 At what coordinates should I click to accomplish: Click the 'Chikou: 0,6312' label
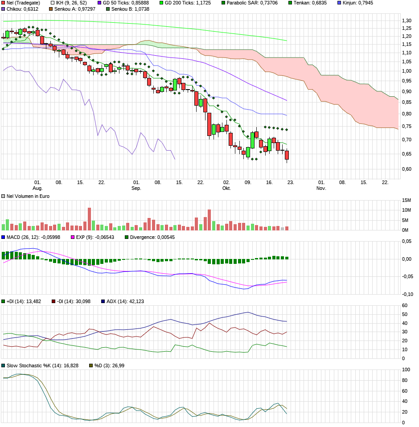click(x=22, y=9)
